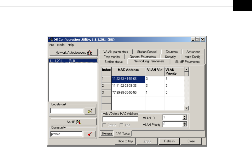252x147 pixels.
Task: Click Hide to tray button
Action: click(x=126, y=141)
